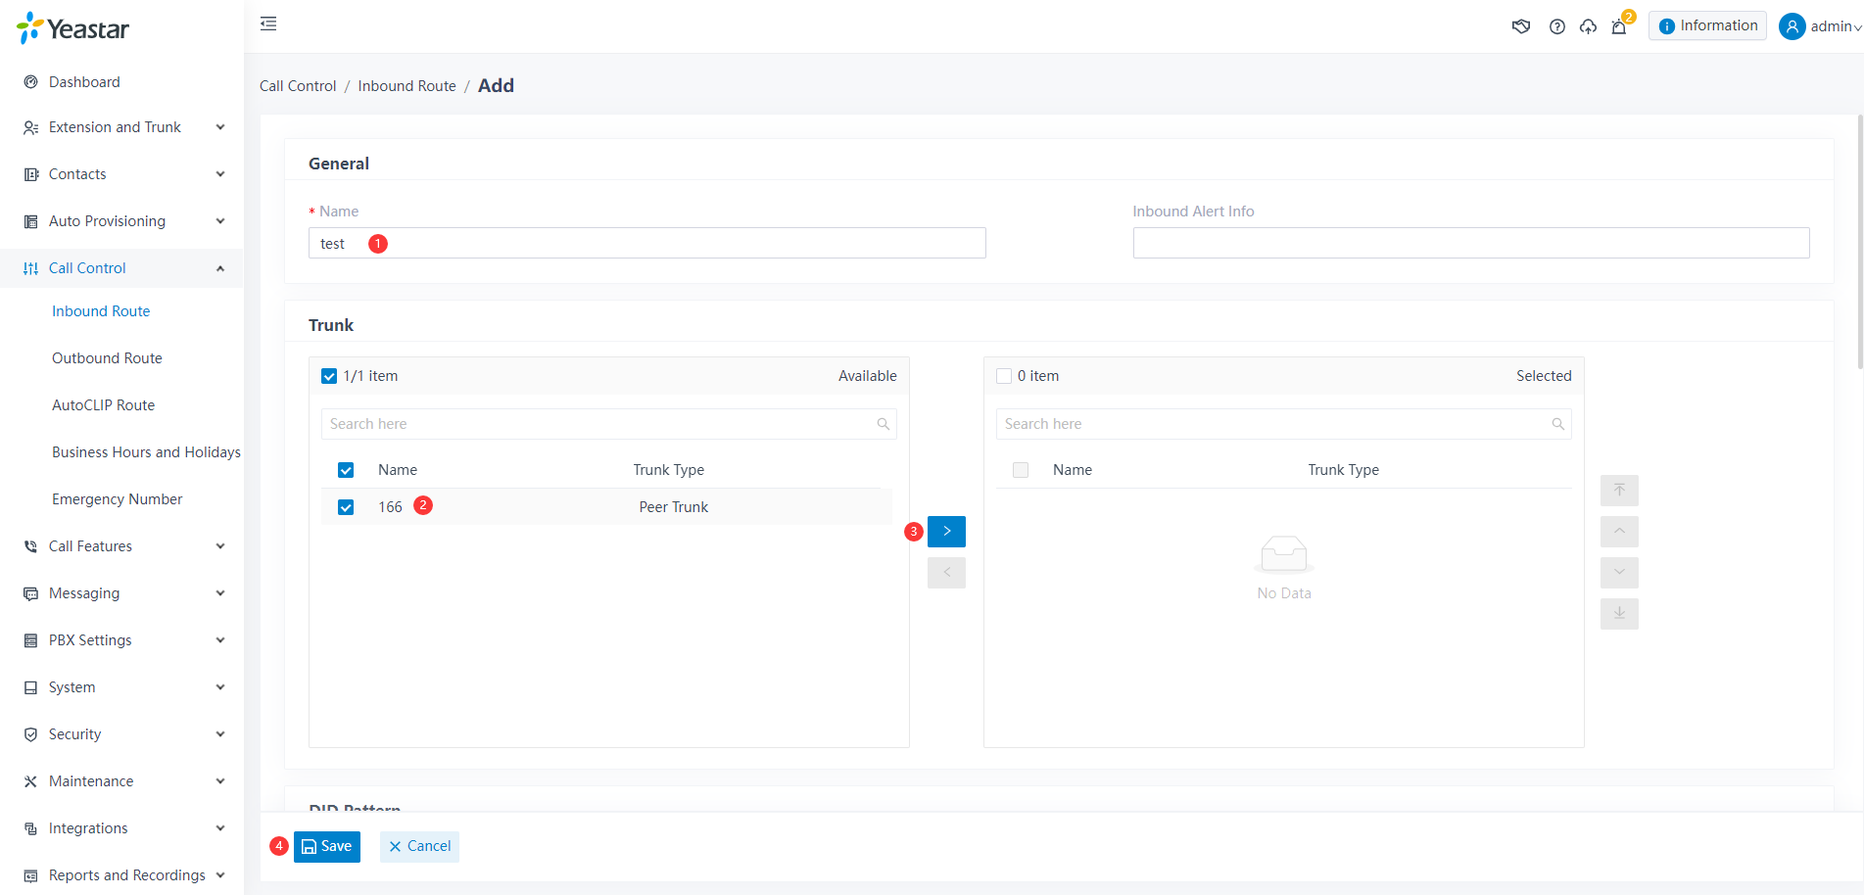
Task: Cancel adding the inbound route
Action: pos(419,846)
